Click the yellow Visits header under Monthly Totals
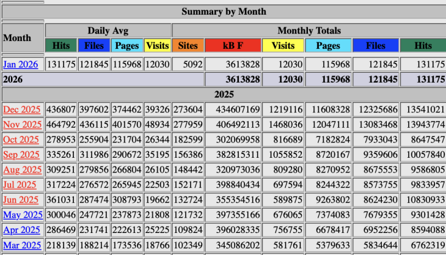 tap(282, 45)
